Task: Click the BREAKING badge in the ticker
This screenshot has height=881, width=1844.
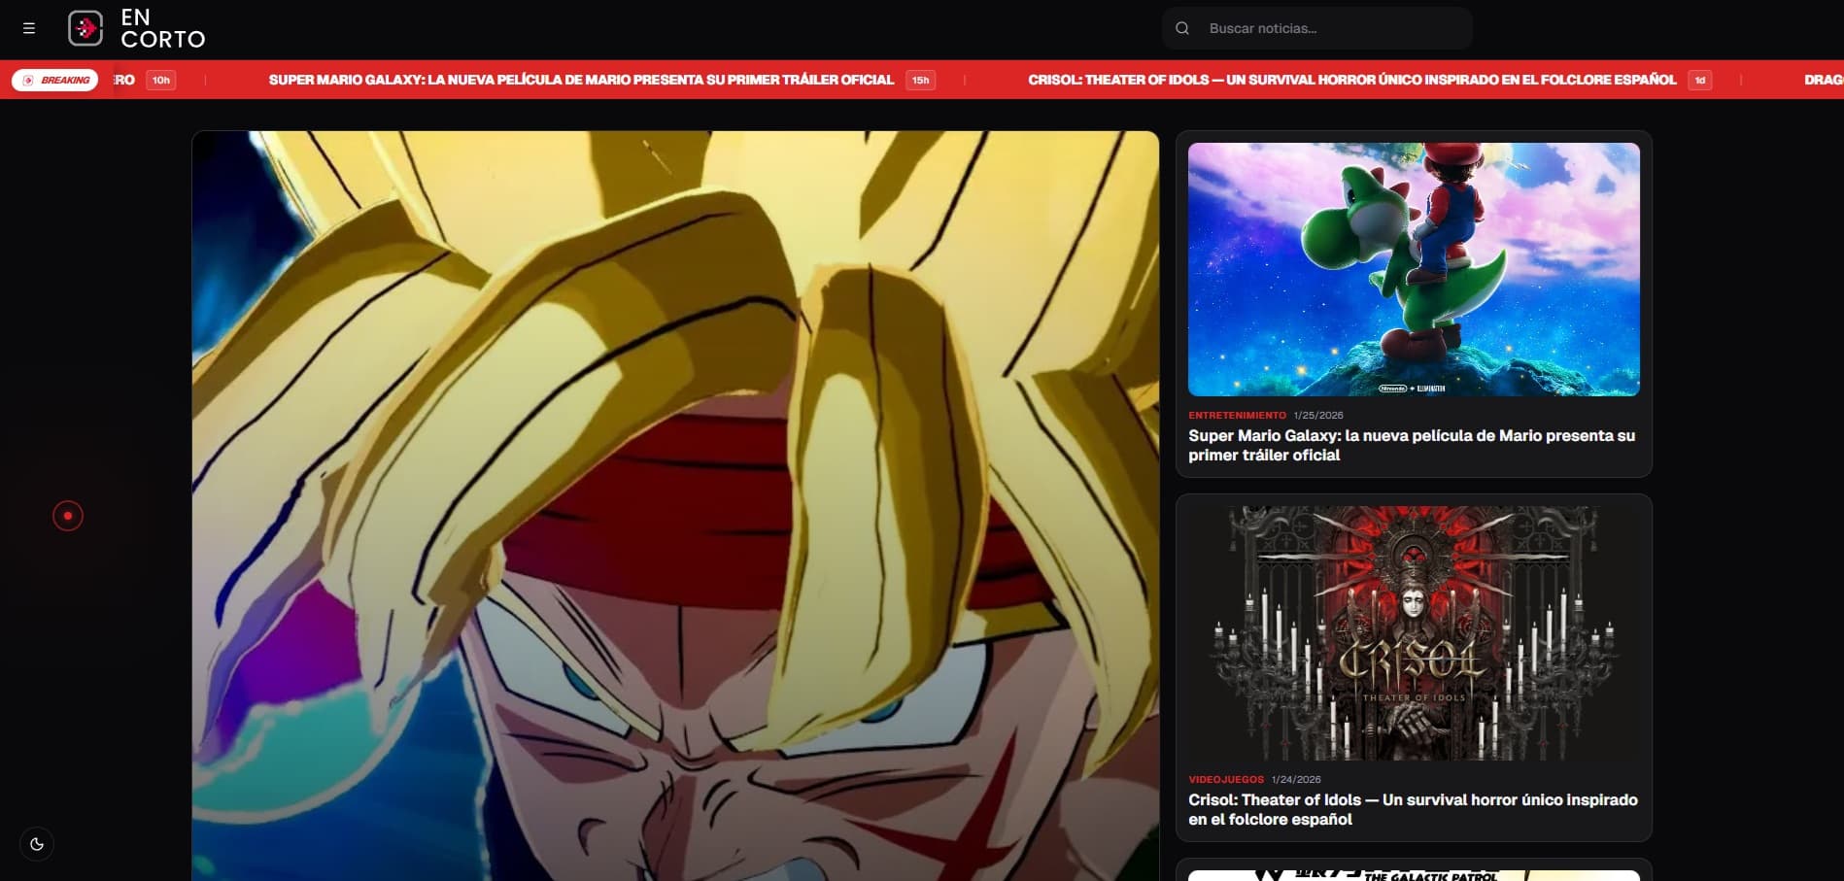Action: [x=55, y=80]
